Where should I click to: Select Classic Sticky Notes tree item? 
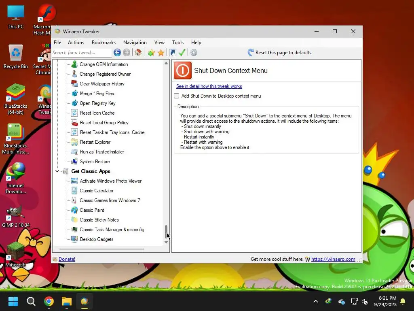(99, 220)
